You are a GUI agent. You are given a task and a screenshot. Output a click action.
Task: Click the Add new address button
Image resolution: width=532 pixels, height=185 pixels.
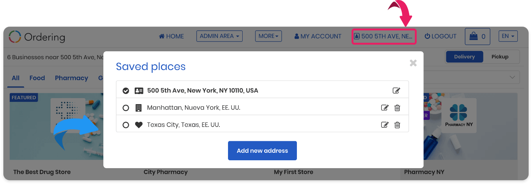tap(262, 151)
